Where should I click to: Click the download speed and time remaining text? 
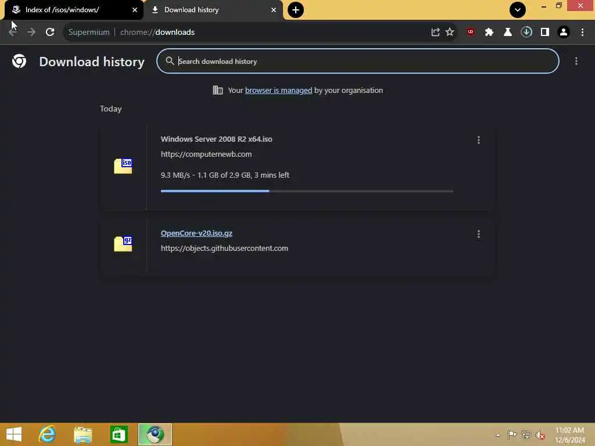tap(225, 175)
